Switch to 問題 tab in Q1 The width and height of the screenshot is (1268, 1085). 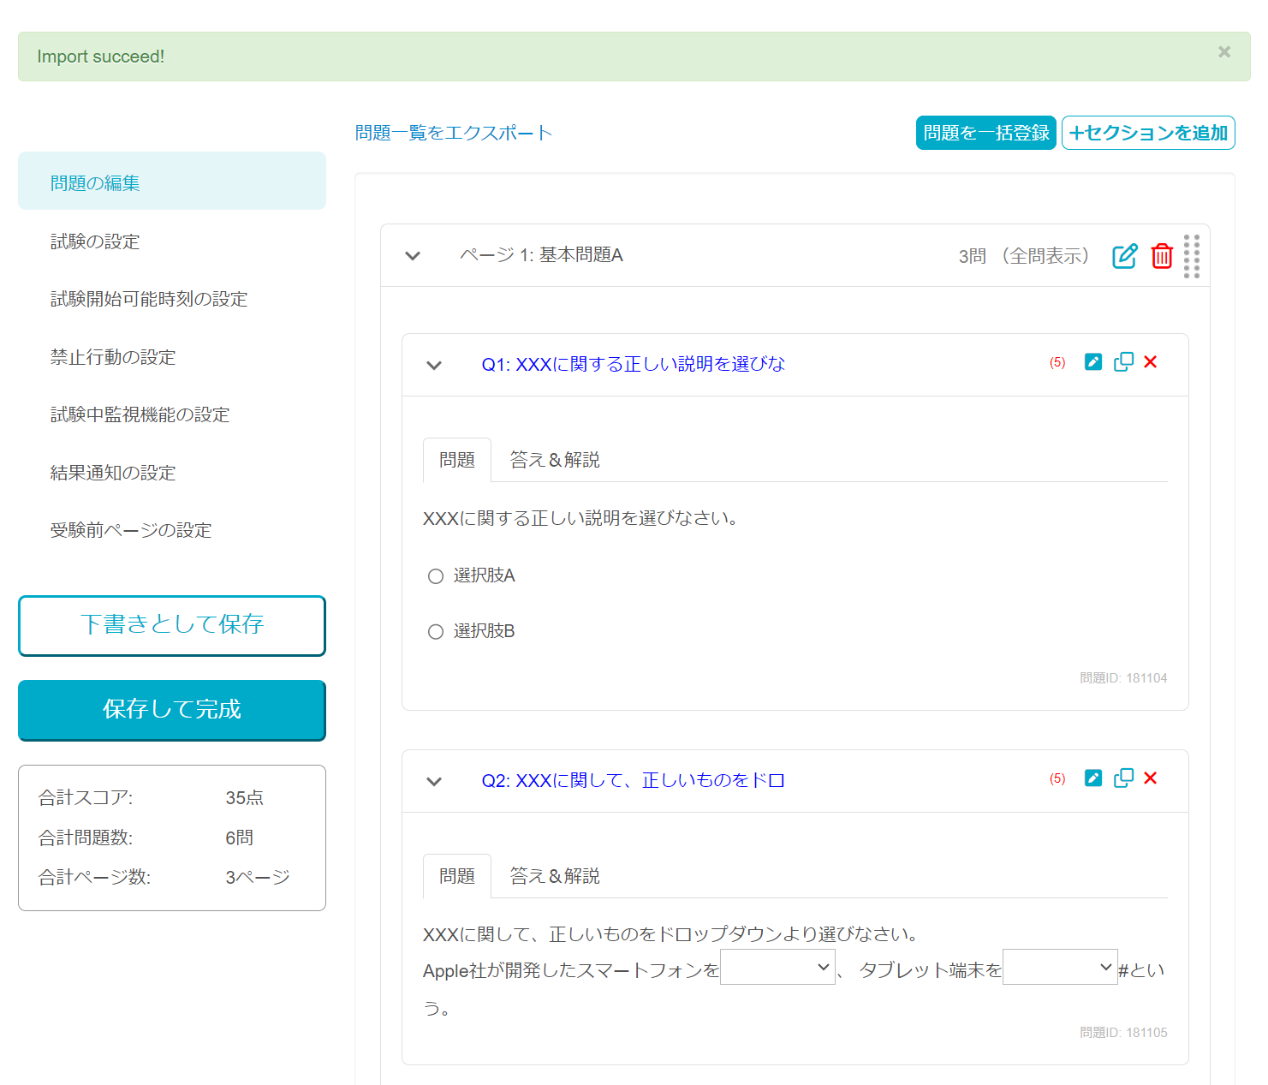457,460
